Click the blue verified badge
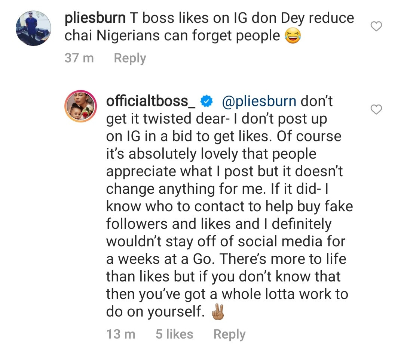This screenshot has height=352, width=404. pyautogui.click(x=207, y=101)
